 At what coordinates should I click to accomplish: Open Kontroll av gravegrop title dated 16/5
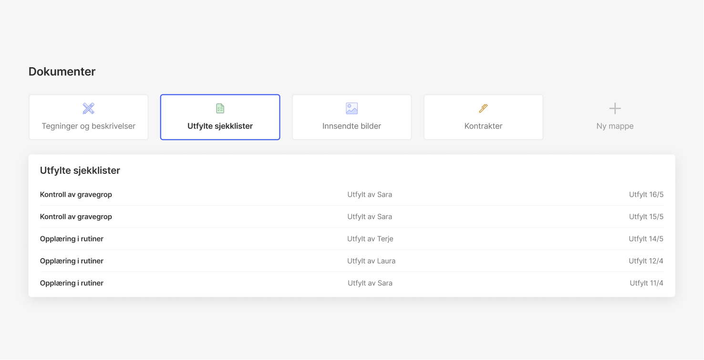(76, 194)
